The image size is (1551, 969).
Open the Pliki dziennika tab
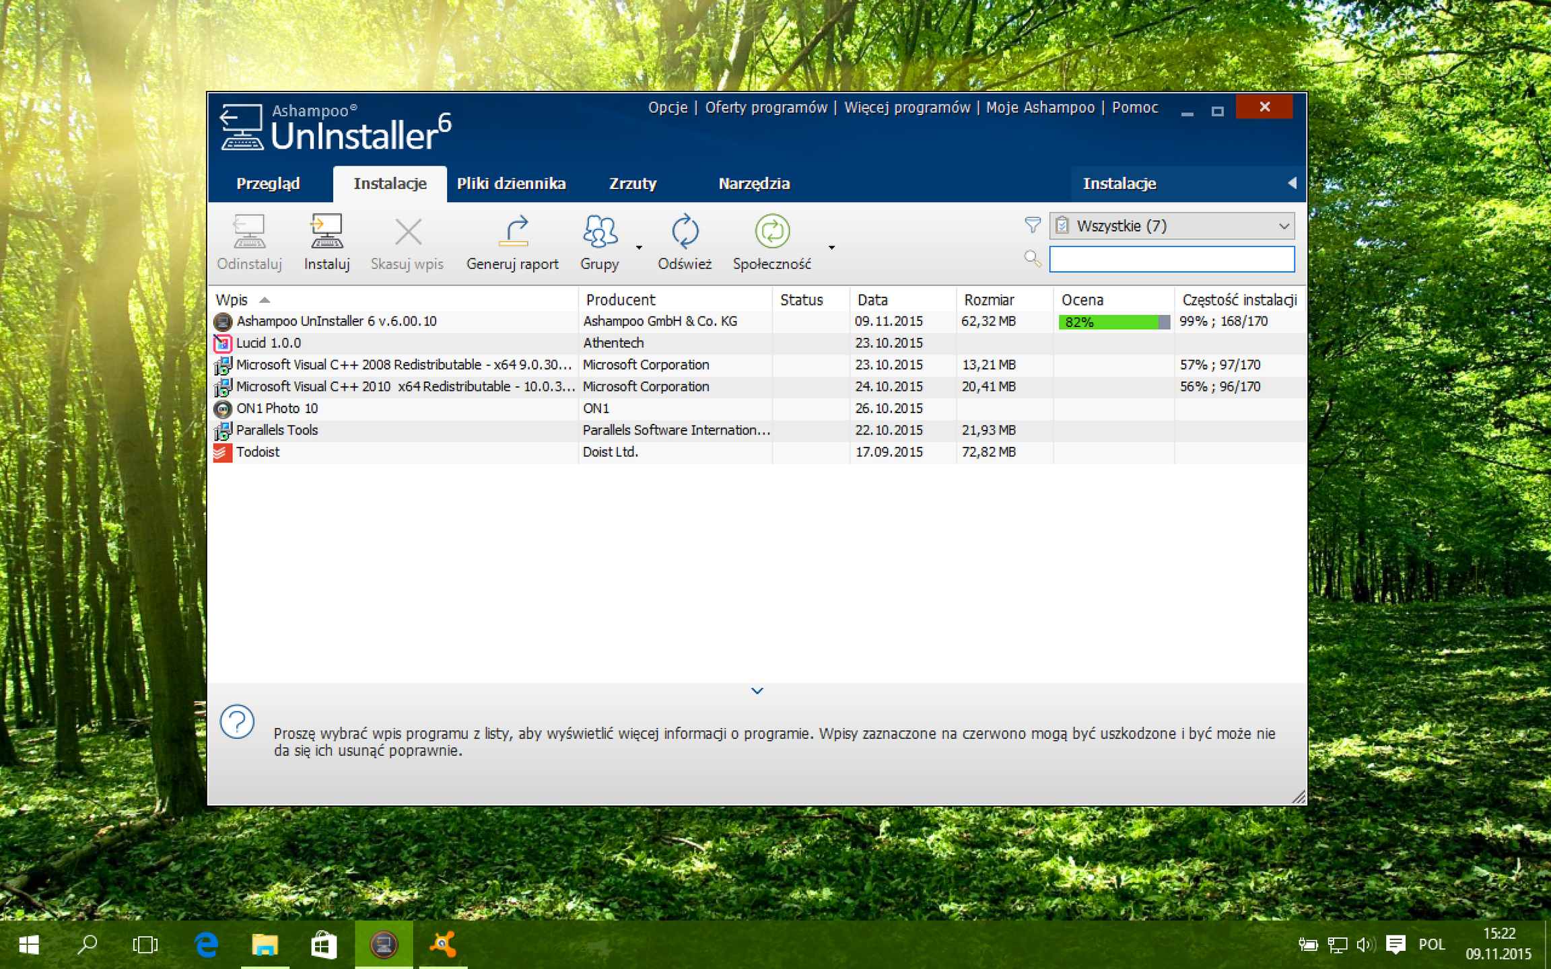(512, 184)
